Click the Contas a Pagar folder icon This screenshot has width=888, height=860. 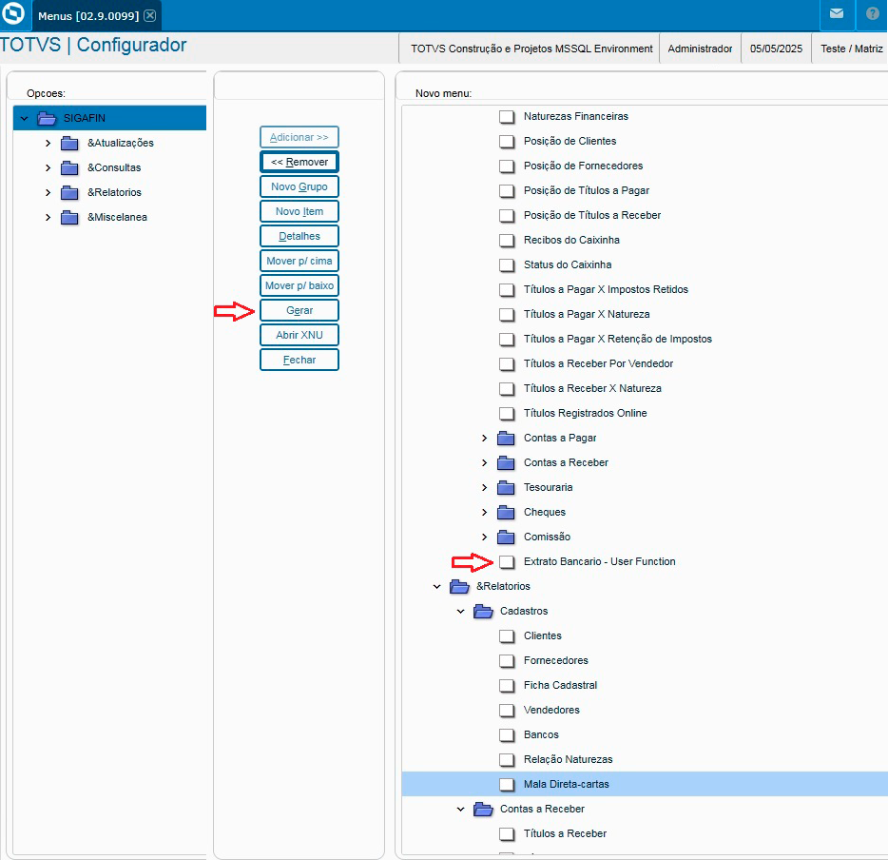click(x=506, y=438)
